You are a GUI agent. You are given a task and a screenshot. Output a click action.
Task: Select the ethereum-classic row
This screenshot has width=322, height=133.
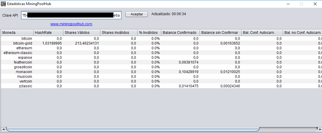pos(161,53)
